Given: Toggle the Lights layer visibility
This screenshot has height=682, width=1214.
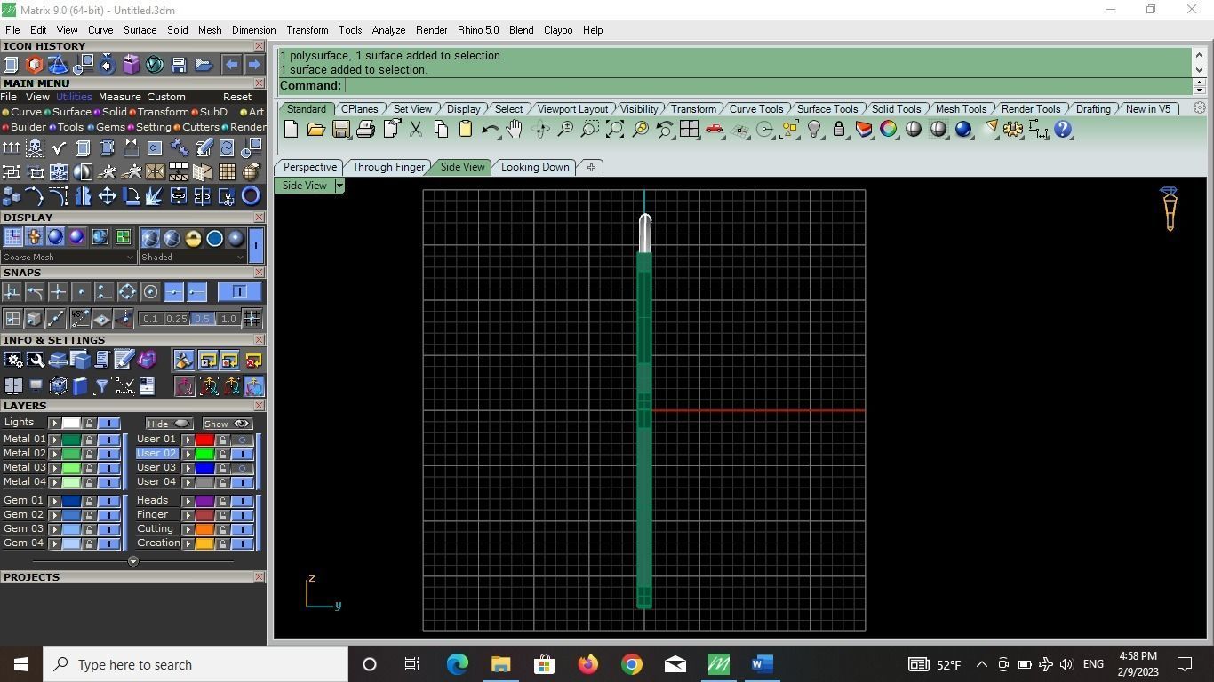Looking at the screenshot, I should click(109, 424).
